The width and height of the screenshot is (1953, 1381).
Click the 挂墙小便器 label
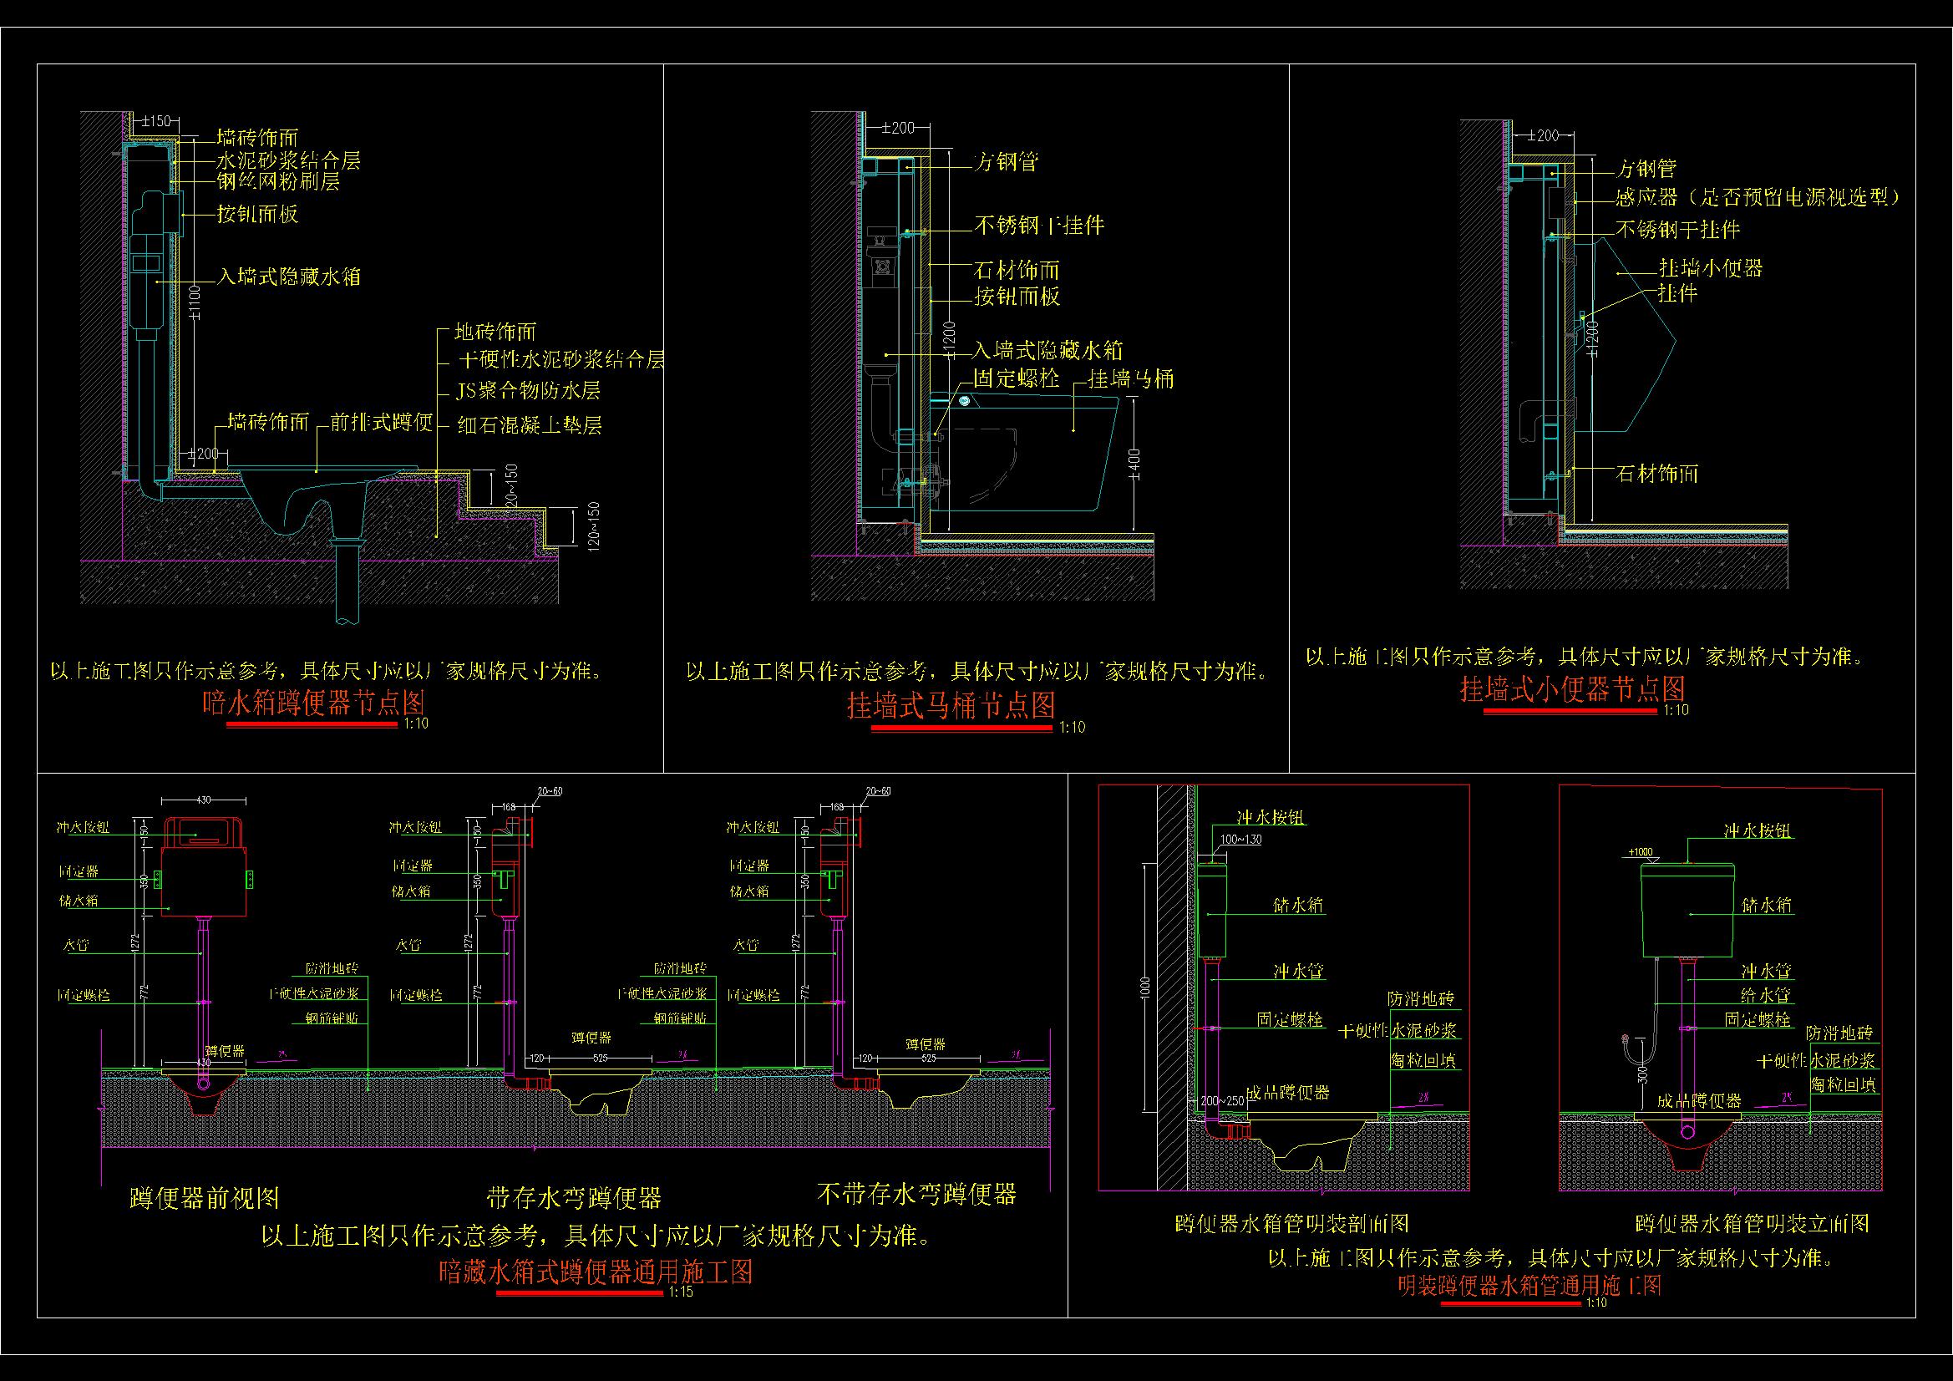[x=1711, y=268]
